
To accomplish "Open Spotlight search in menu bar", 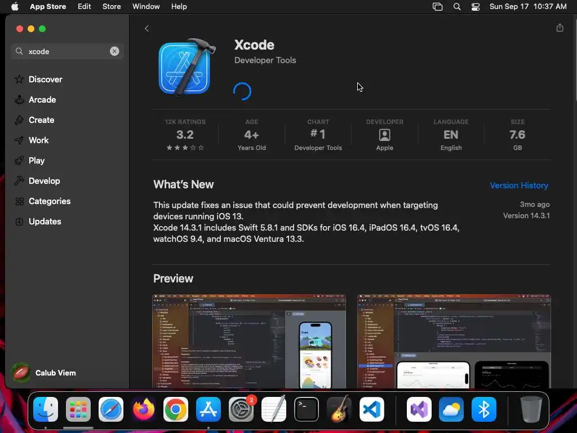I will coord(456,7).
